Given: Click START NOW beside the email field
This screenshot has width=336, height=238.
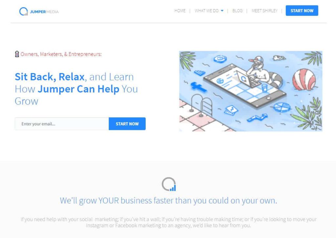Looking at the screenshot, I should click(x=127, y=124).
